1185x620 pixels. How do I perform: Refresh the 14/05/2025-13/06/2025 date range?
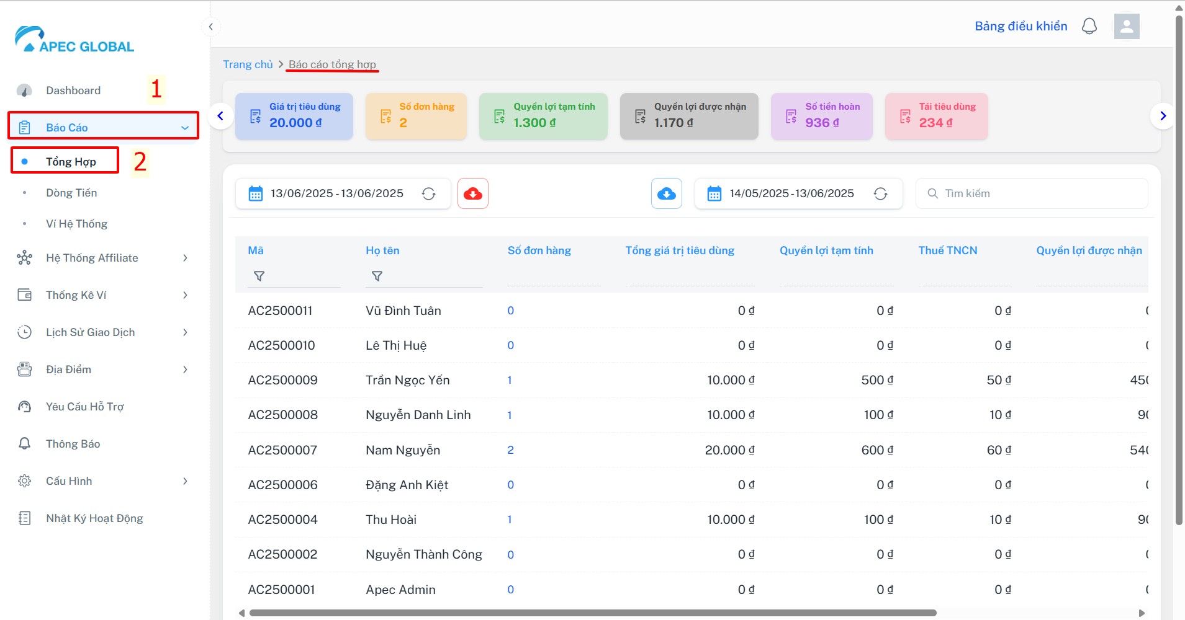pyautogui.click(x=880, y=193)
